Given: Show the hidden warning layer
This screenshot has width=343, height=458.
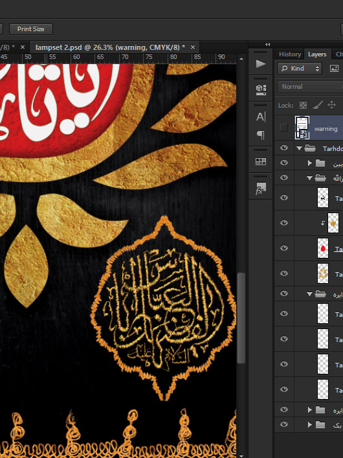Looking at the screenshot, I should click(283, 128).
